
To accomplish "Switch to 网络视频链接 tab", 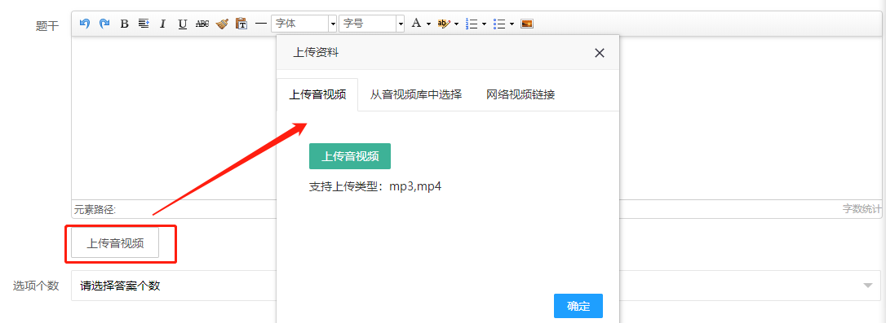I will point(521,94).
